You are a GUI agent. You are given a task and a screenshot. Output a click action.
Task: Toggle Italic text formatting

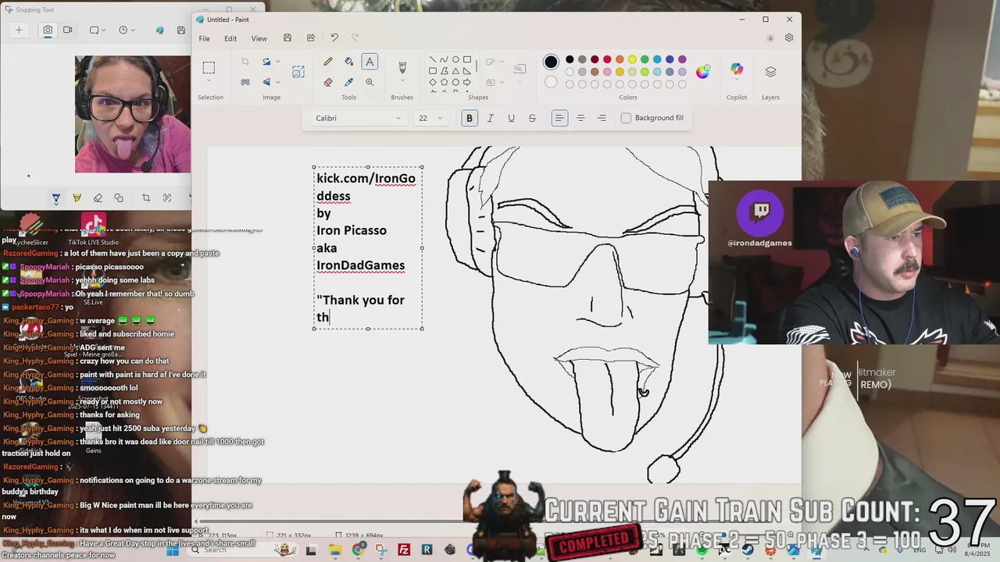coord(490,118)
